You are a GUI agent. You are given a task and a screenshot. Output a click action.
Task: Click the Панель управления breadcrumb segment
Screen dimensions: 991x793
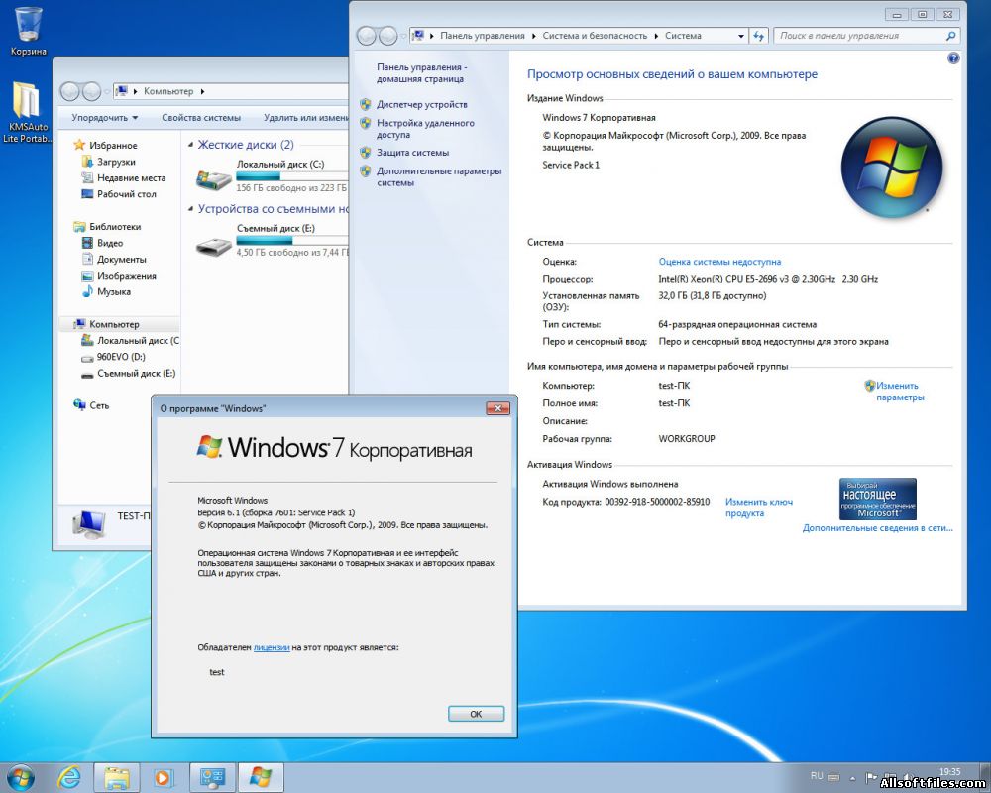[x=483, y=36]
